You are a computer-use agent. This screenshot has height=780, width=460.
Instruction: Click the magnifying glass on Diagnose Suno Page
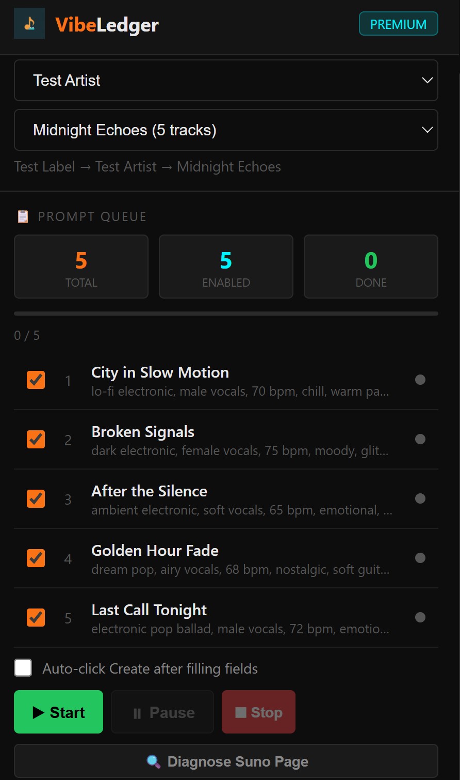point(154,761)
